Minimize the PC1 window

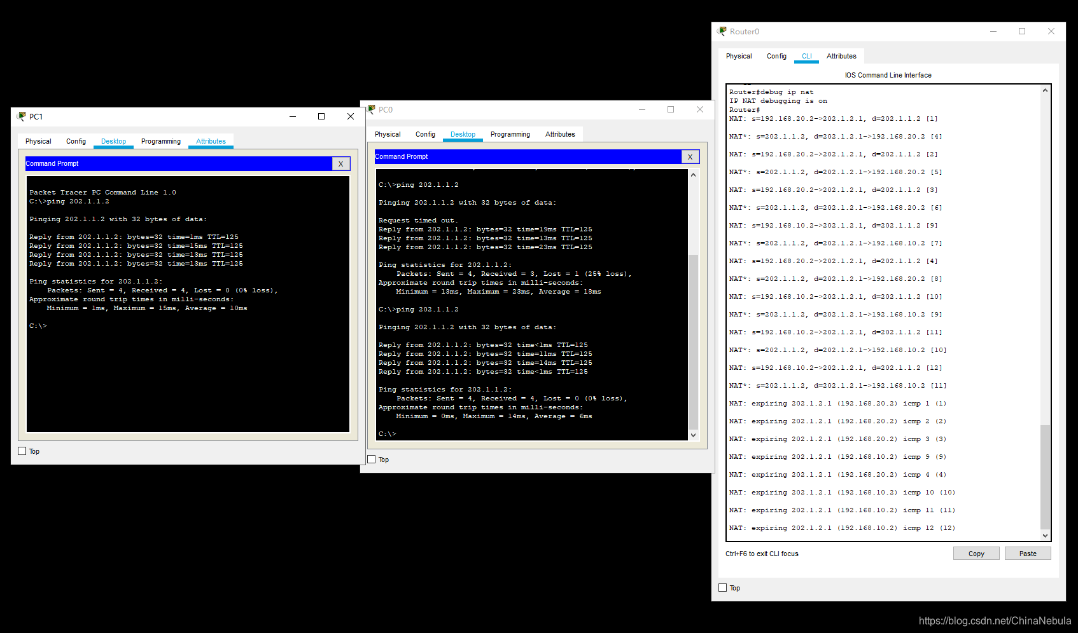point(293,116)
